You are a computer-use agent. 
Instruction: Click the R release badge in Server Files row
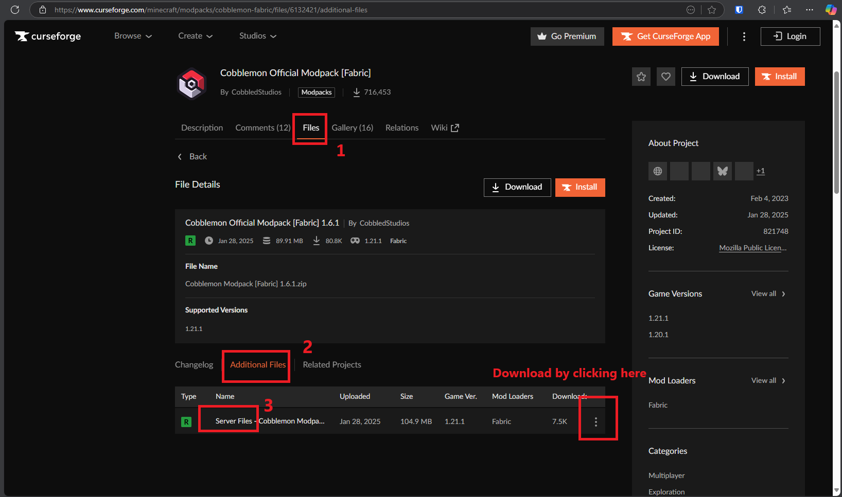tap(186, 422)
